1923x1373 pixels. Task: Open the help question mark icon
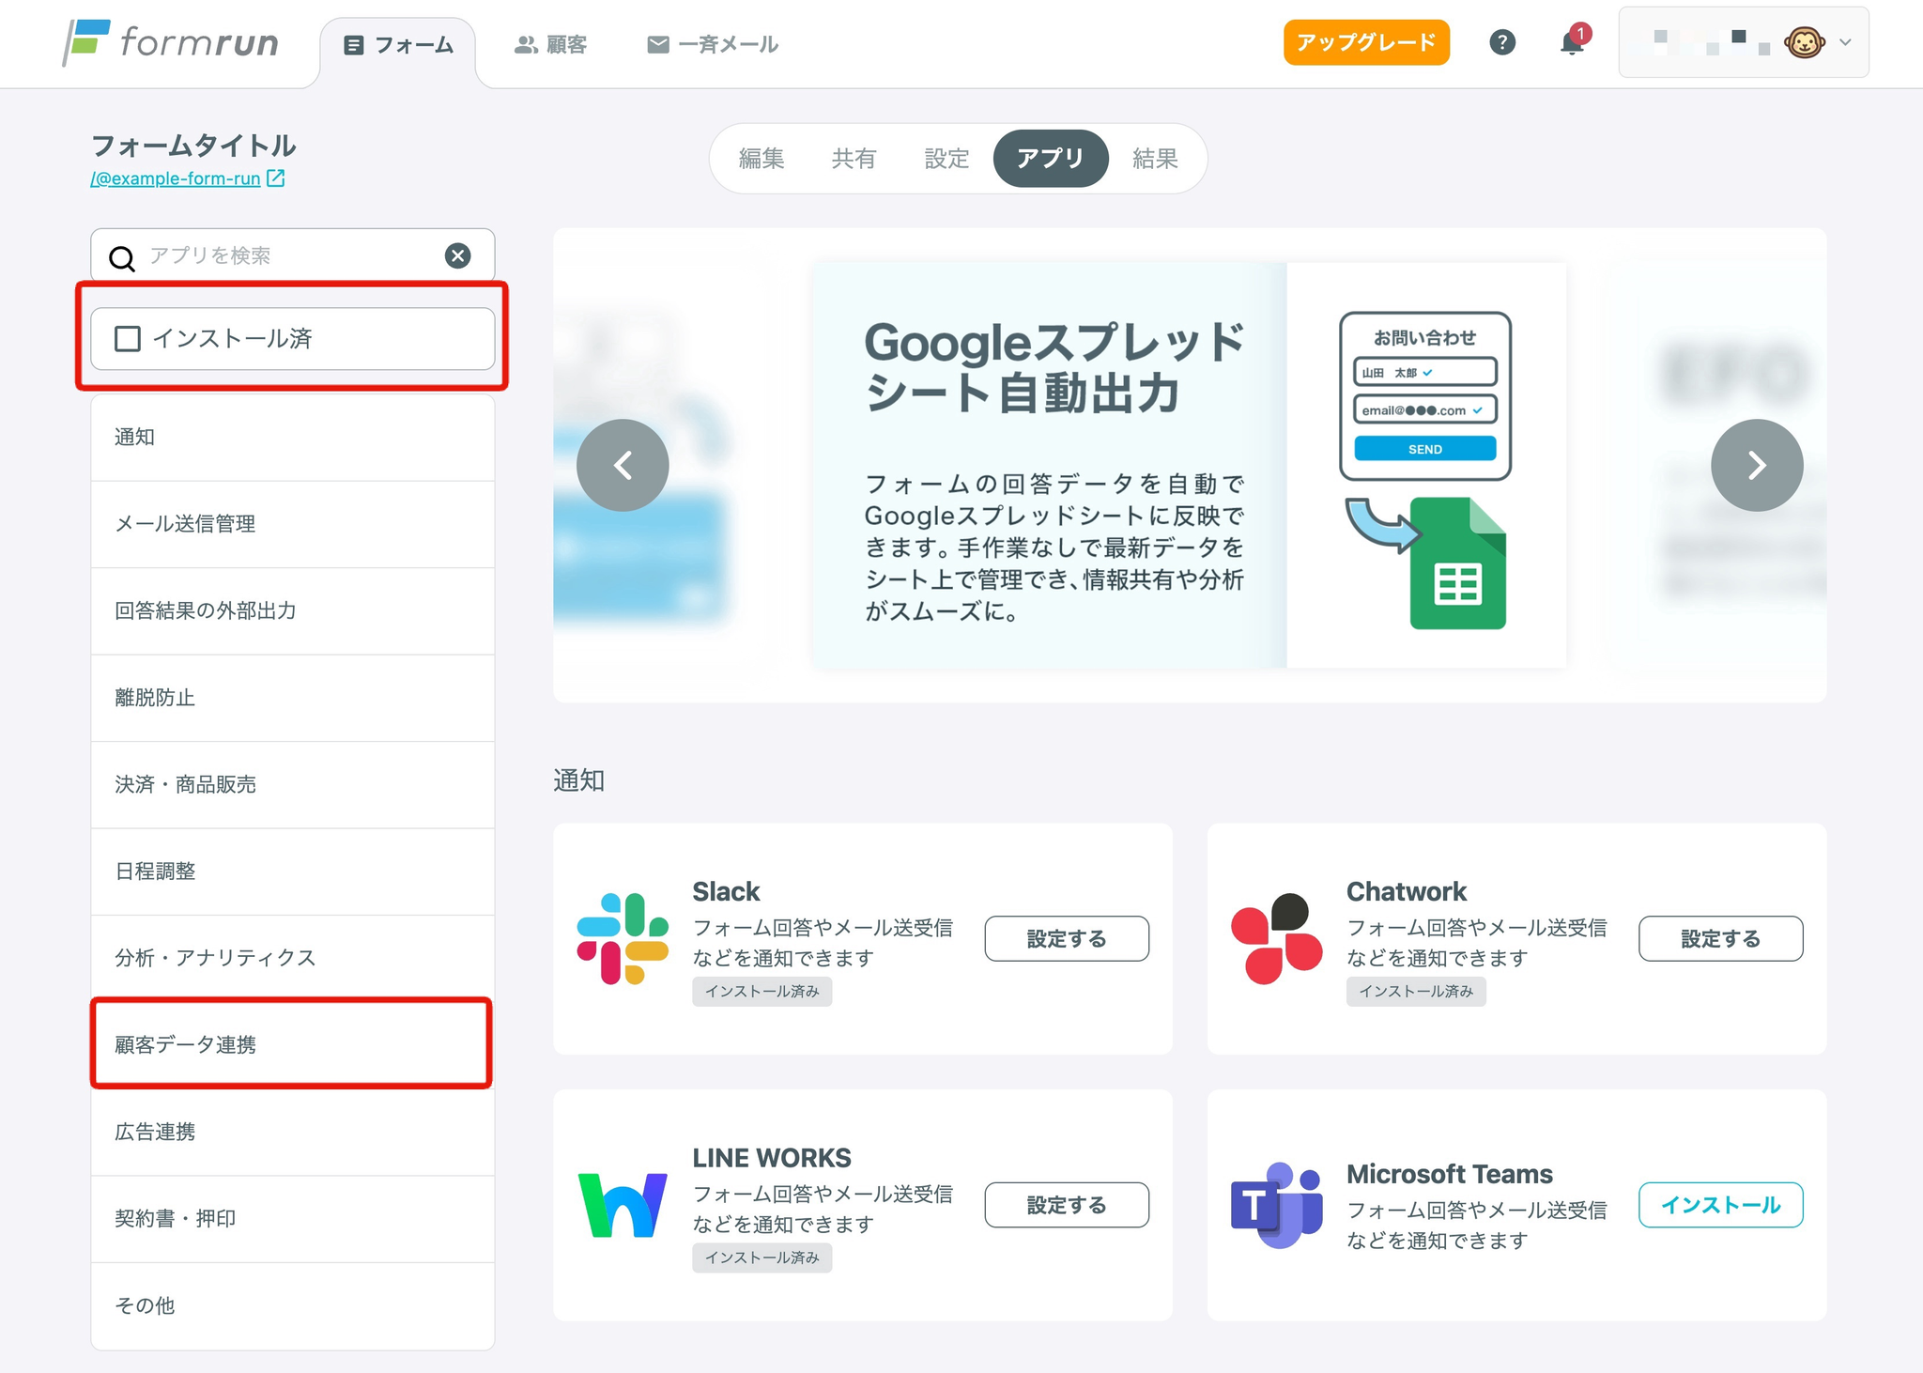pyautogui.click(x=1502, y=42)
